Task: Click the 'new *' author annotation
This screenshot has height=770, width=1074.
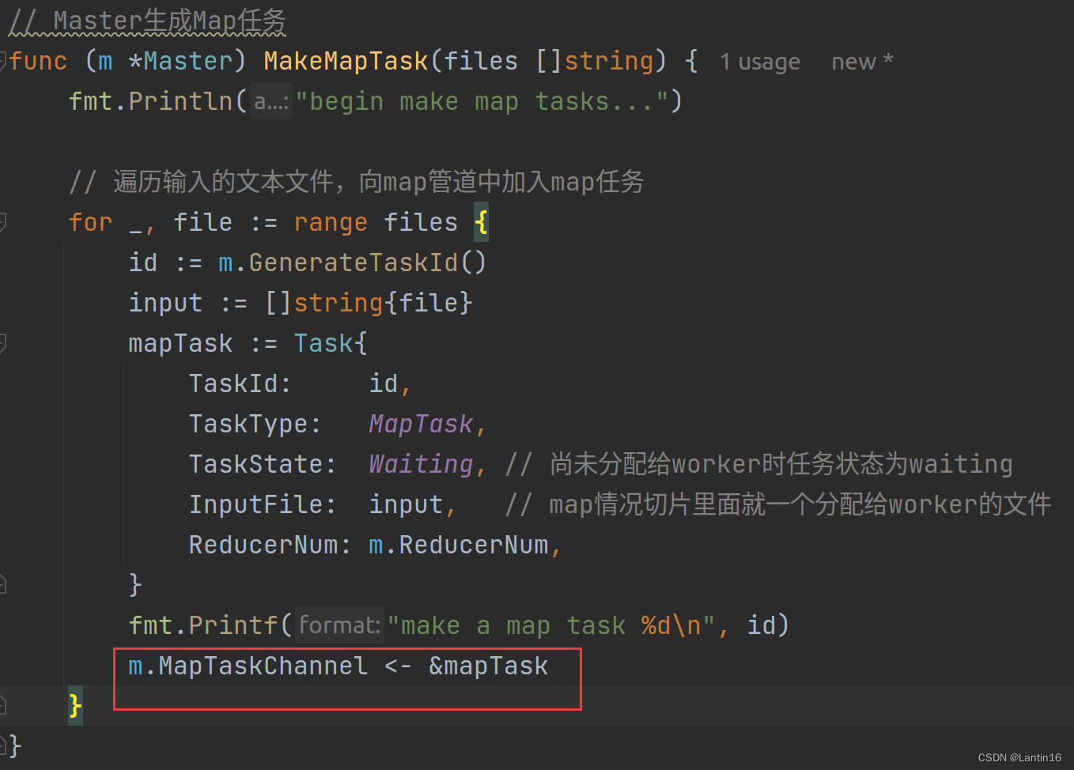Action: [x=861, y=61]
